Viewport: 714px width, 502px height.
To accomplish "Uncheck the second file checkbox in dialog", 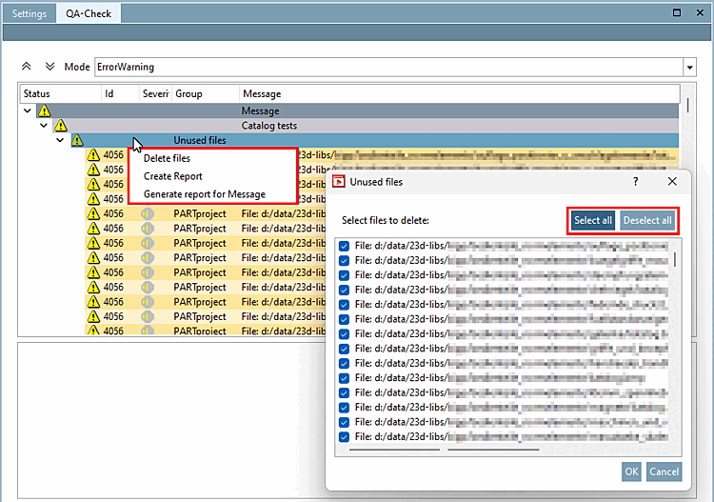I will (345, 261).
